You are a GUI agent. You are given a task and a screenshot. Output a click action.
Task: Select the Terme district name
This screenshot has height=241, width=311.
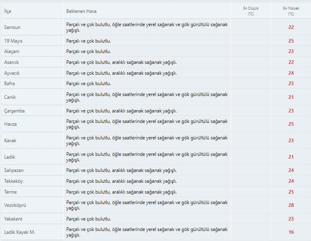coord(10,192)
